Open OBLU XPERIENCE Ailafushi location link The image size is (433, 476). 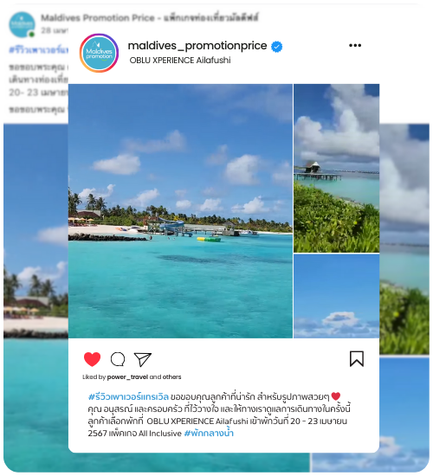pyautogui.click(x=180, y=60)
